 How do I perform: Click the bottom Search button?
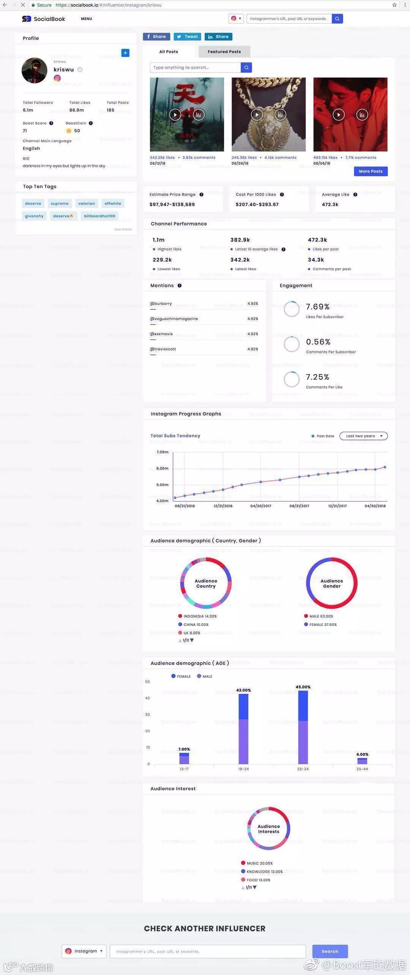[330, 951]
